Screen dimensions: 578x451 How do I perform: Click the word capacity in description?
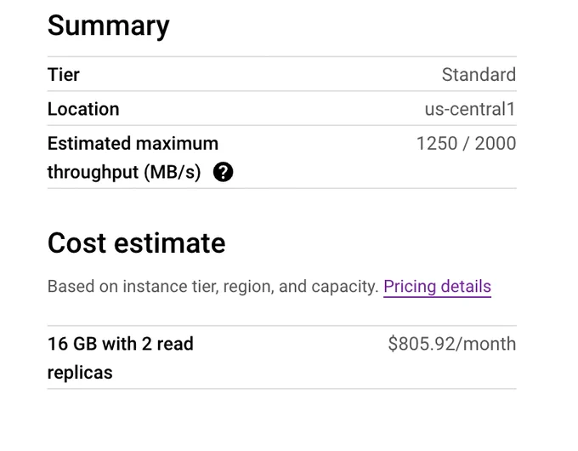[x=344, y=287]
